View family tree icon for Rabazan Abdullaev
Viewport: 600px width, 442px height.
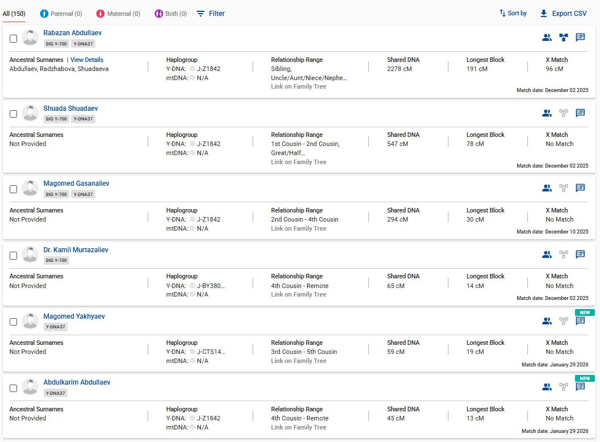click(563, 37)
